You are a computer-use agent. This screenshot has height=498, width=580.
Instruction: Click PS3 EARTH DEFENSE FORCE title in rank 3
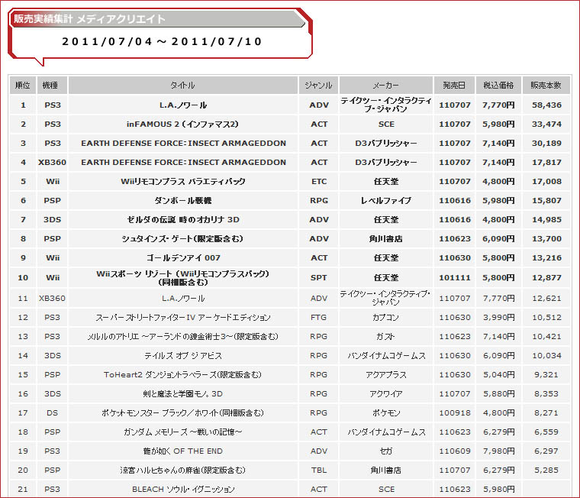tap(183, 144)
